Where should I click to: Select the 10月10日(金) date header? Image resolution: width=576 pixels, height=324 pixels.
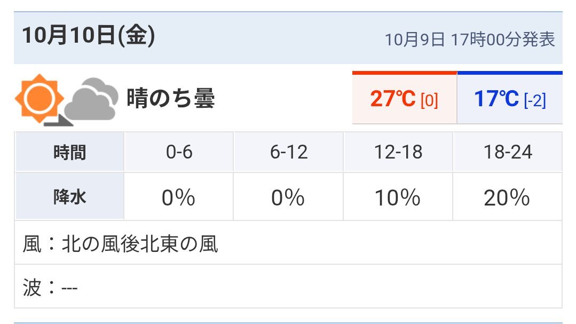tap(89, 37)
